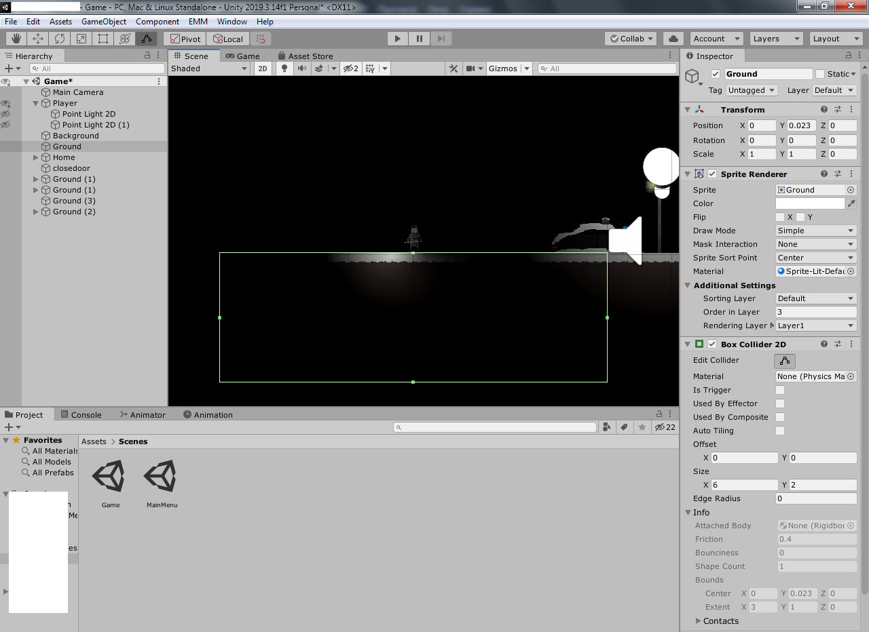Toggle Local handle rotation button
Screen dimensions: 869x632
coord(228,39)
